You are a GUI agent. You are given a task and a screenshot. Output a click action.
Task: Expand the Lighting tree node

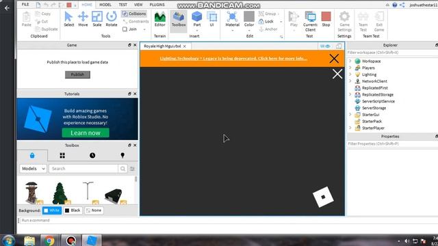350,74
